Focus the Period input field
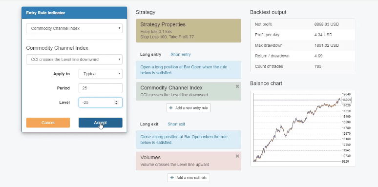Screen dimensions: 378x187 [101, 88]
